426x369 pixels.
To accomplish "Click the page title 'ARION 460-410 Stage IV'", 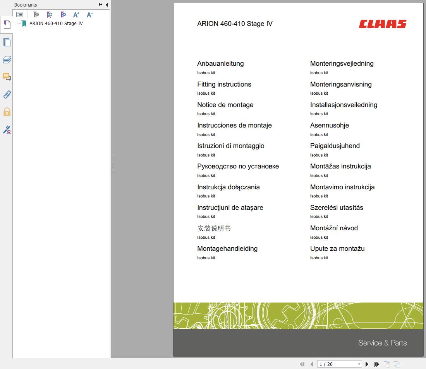I will pyautogui.click(x=235, y=24).
